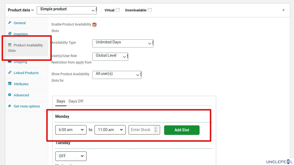
Task: Click the list icon next to Attributes
Action: tap(10, 84)
